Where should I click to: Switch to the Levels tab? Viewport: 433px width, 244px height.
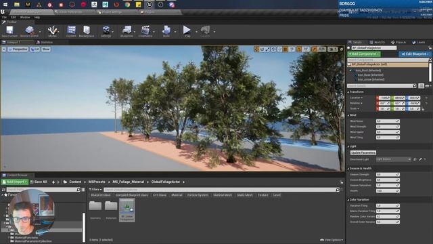419,42
